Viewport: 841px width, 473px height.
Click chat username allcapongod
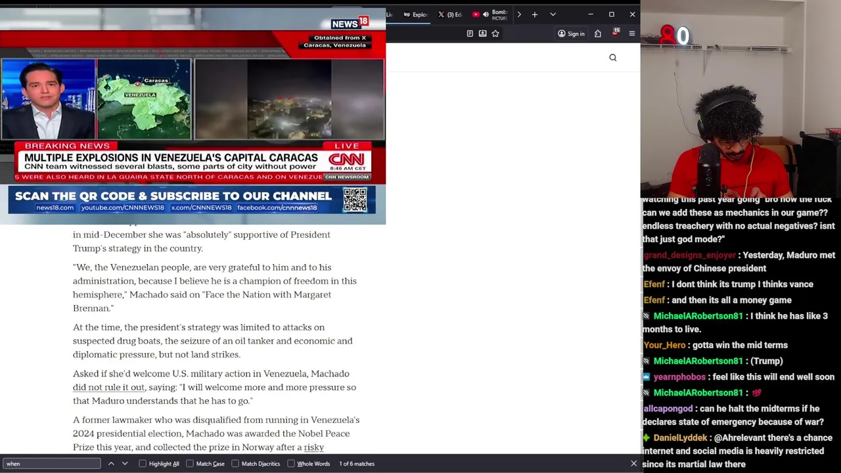pyautogui.click(x=668, y=409)
